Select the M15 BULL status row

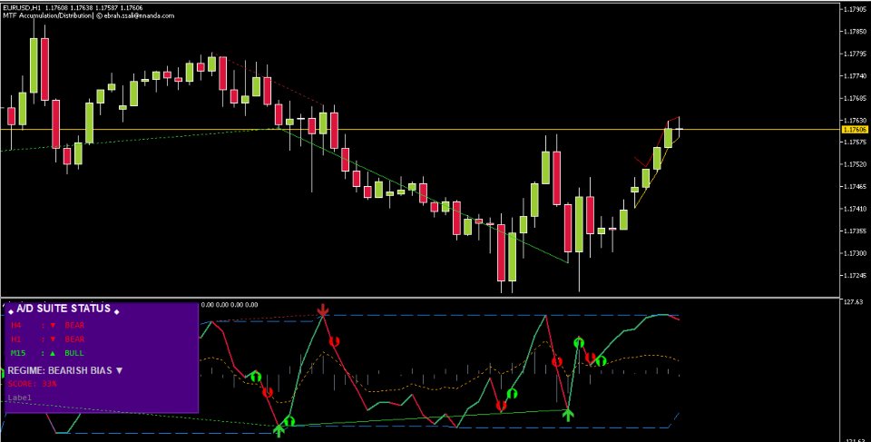click(47, 353)
